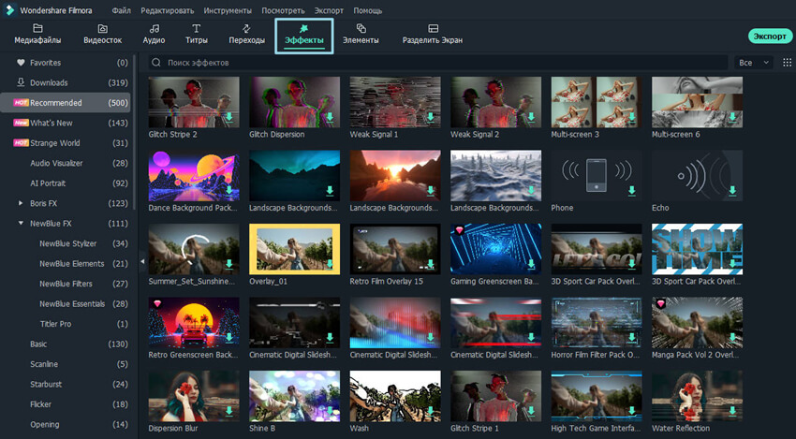796x439 pixels.
Task: Click the sidebar vertical scrollbar
Action: (x=135, y=132)
